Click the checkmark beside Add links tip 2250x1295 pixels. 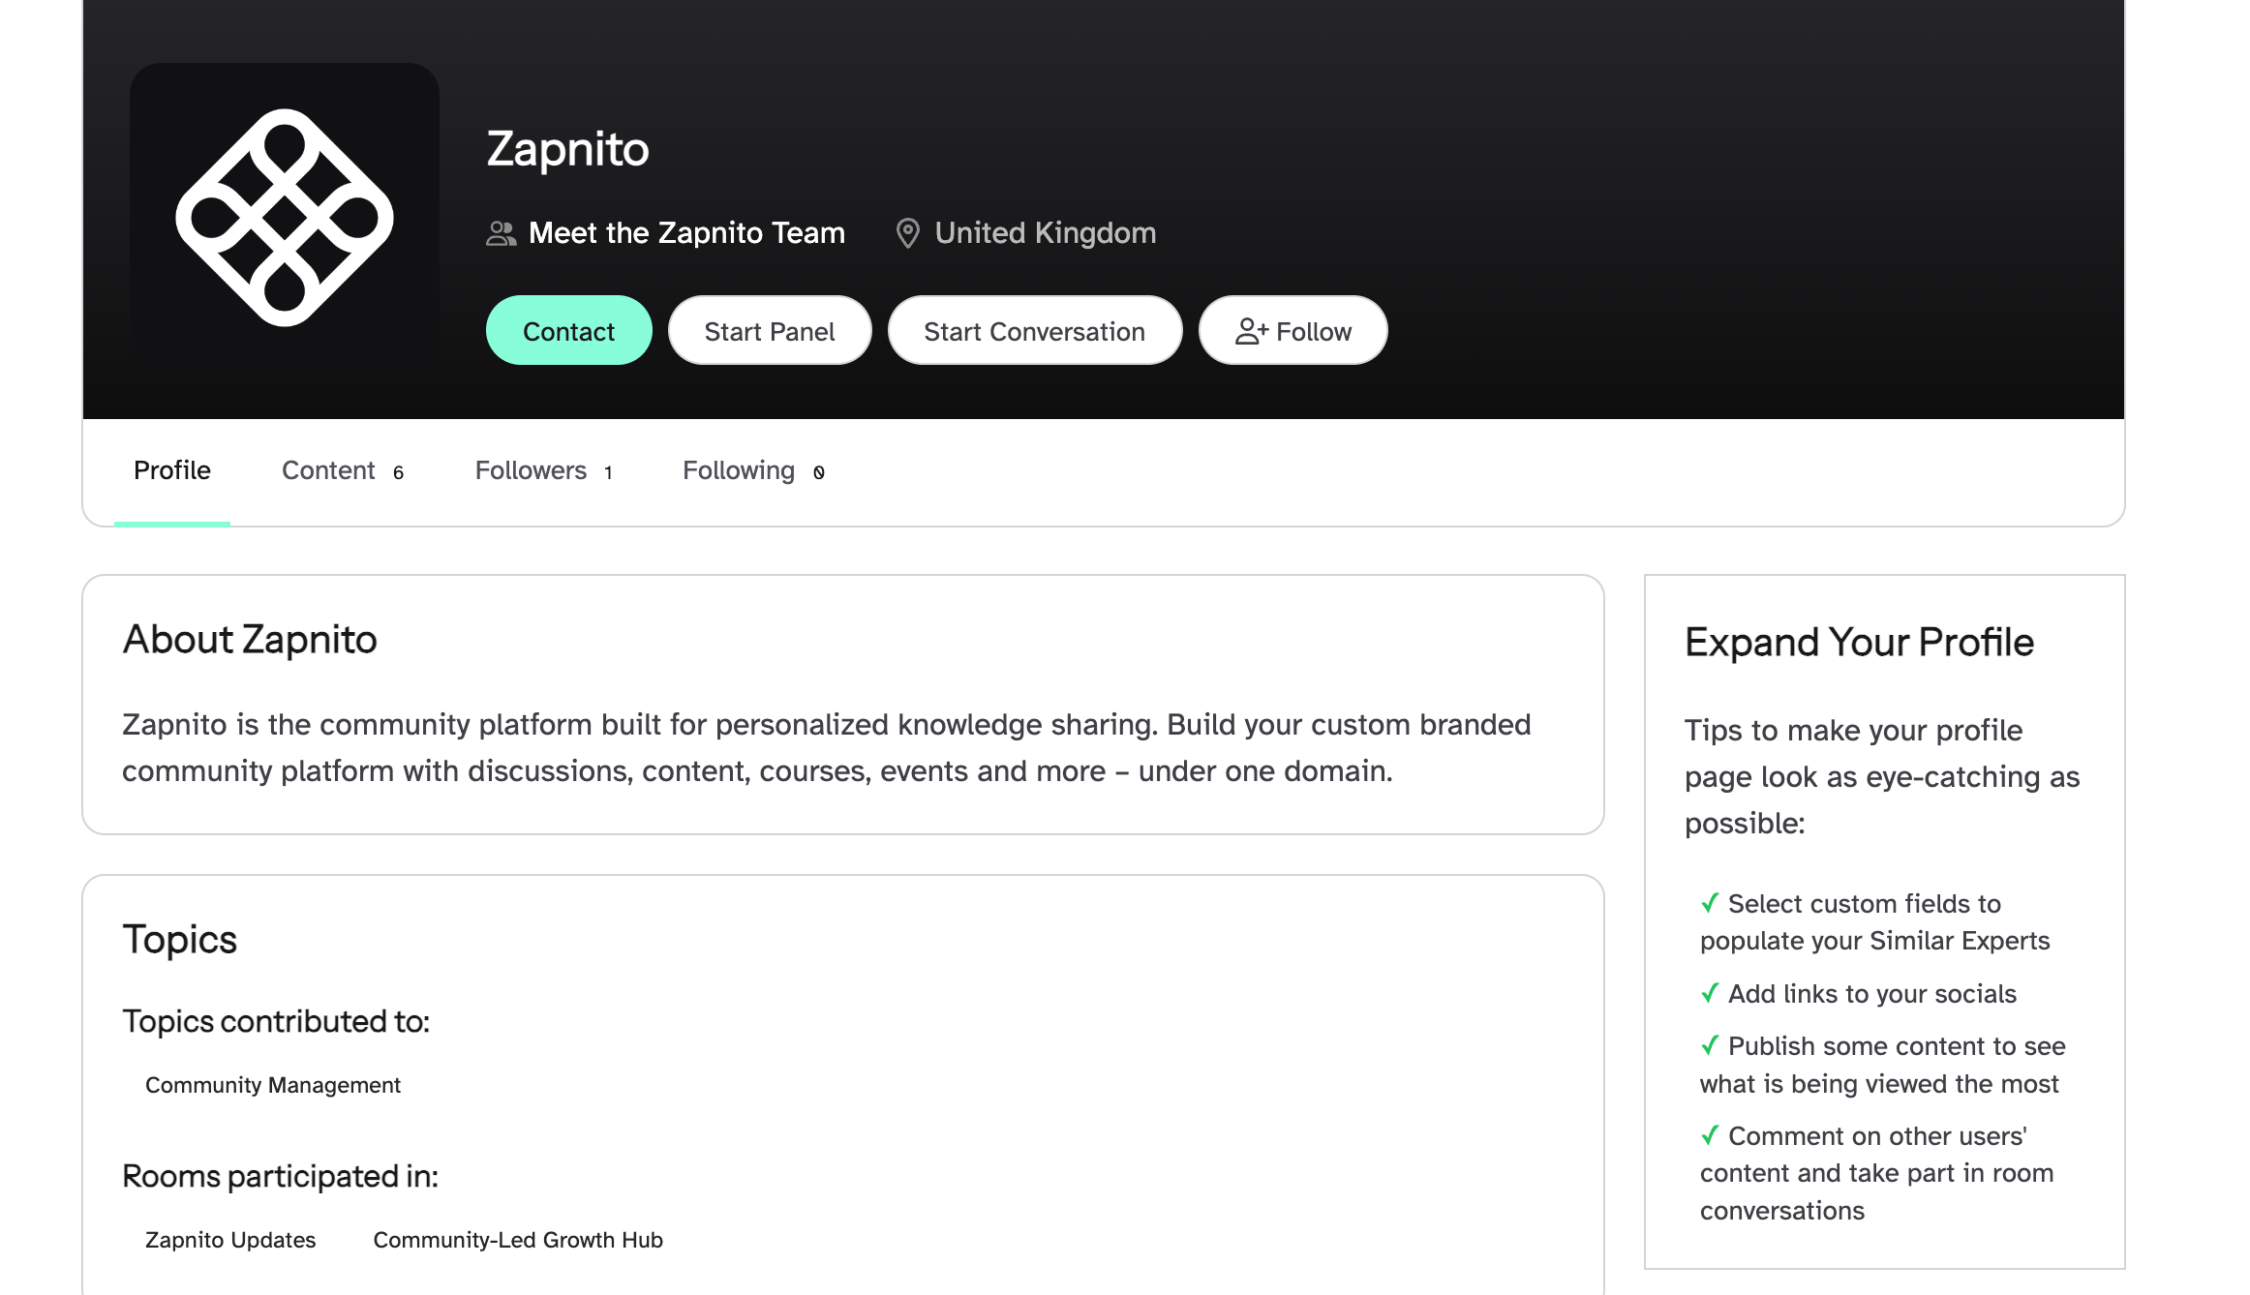coord(1710,993)
